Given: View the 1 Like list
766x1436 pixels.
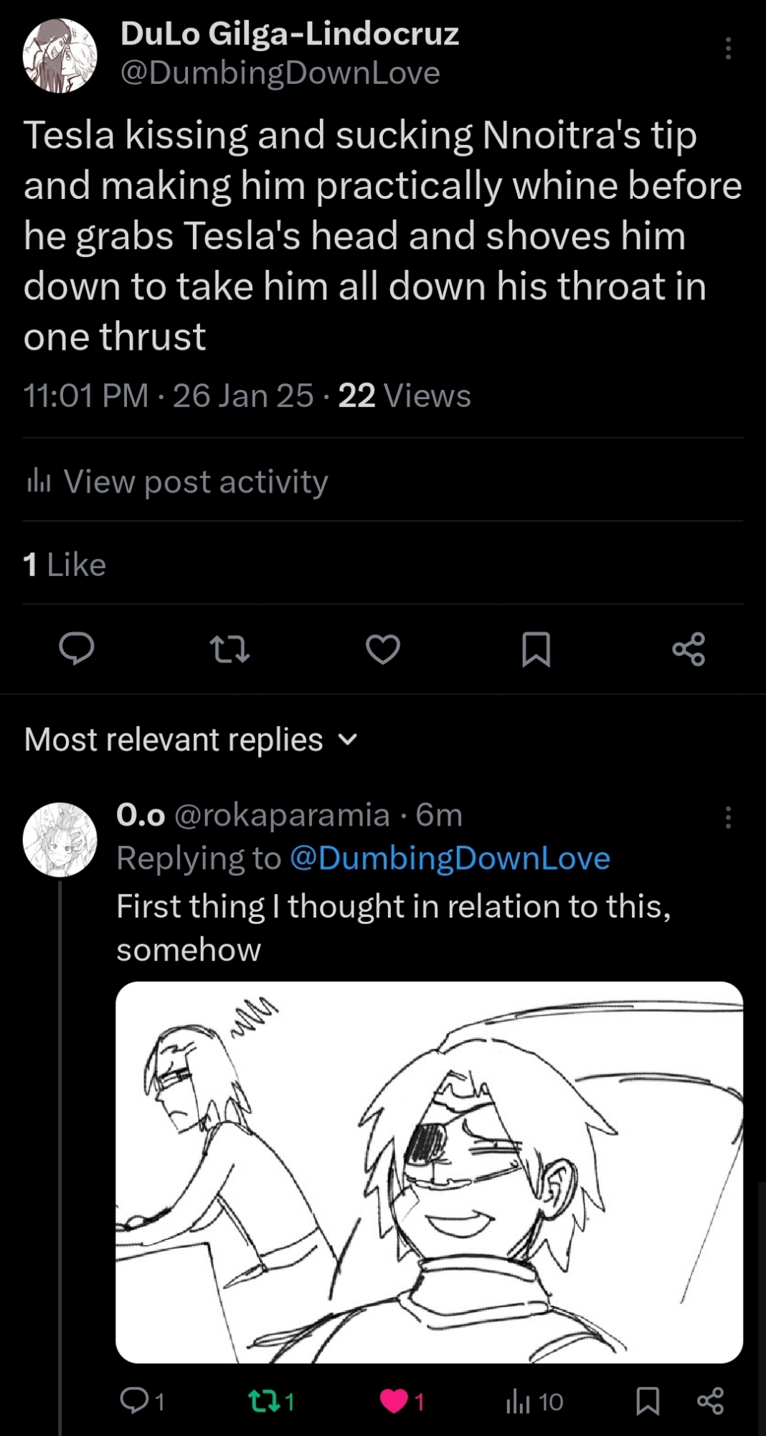Looking at the screenshot, I should (x=65, y=565).
